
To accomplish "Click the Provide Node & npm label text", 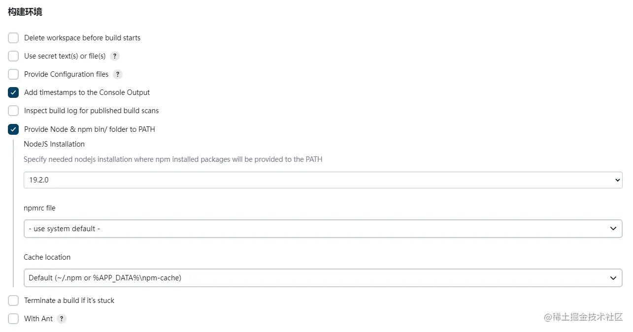I will [x=90, y=129].
